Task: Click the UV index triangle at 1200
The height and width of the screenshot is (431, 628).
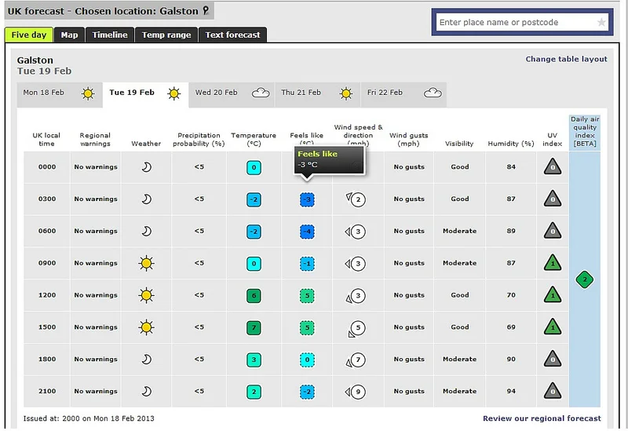Action: coord(553,295)
